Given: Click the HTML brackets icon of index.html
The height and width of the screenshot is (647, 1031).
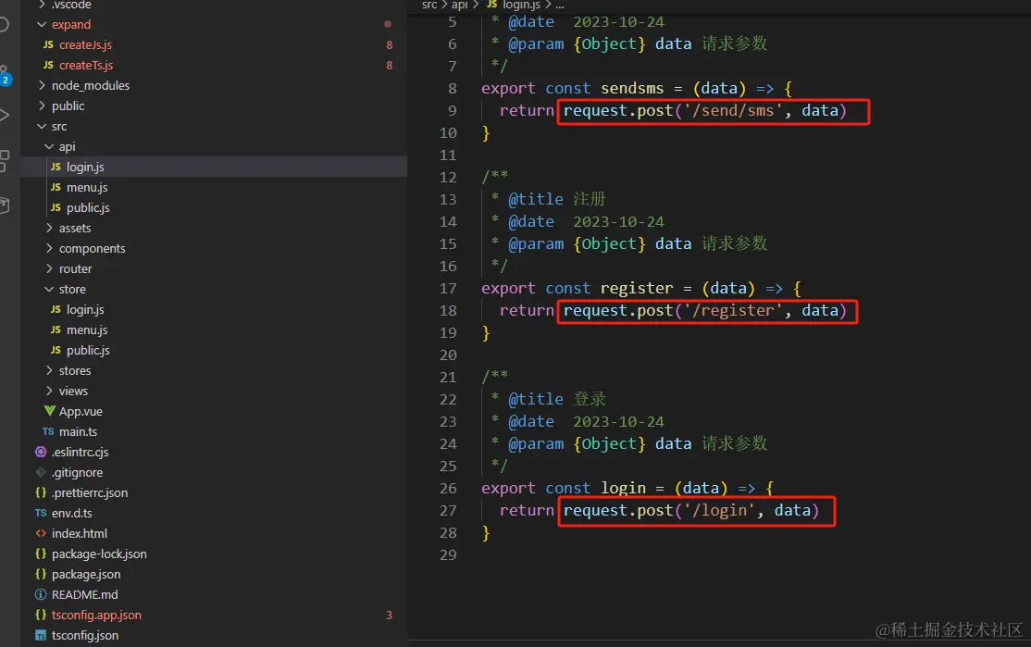Looking at the screenshot, I should (x=41, y=533).
